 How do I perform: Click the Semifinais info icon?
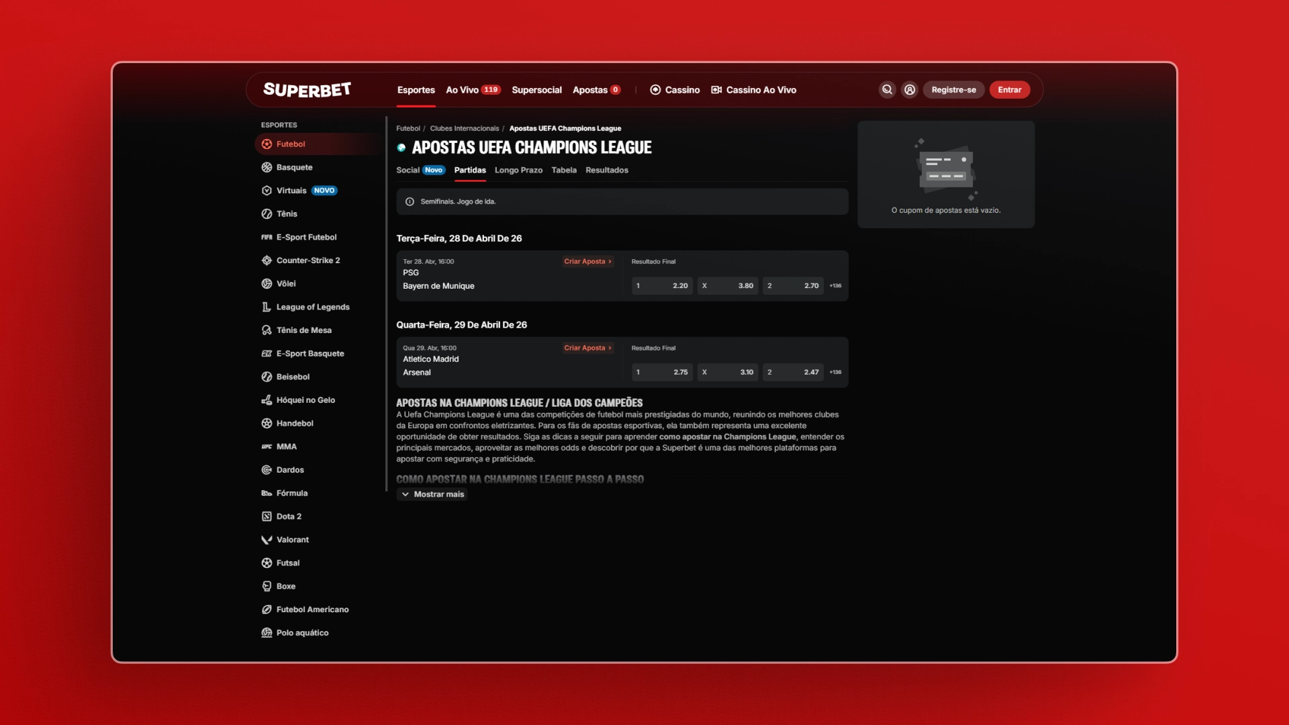[x=410, y=201]
